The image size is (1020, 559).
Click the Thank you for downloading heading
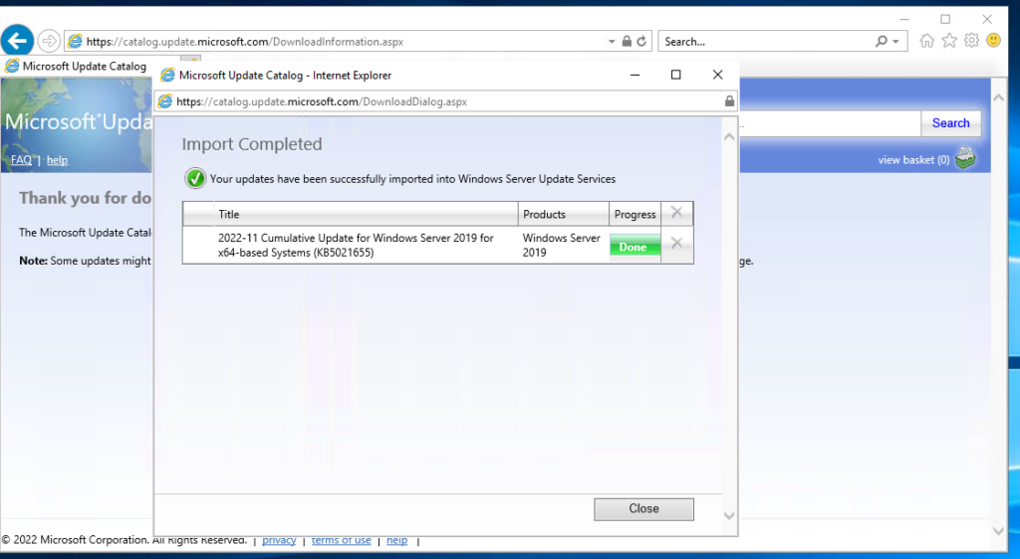[x=86, y=198]
